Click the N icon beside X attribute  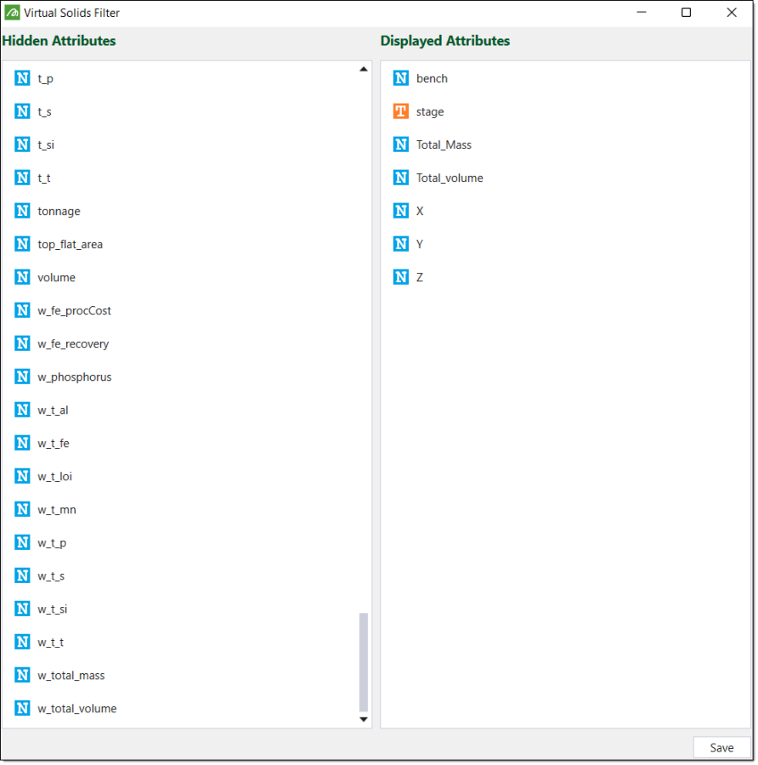click(401, 211)
